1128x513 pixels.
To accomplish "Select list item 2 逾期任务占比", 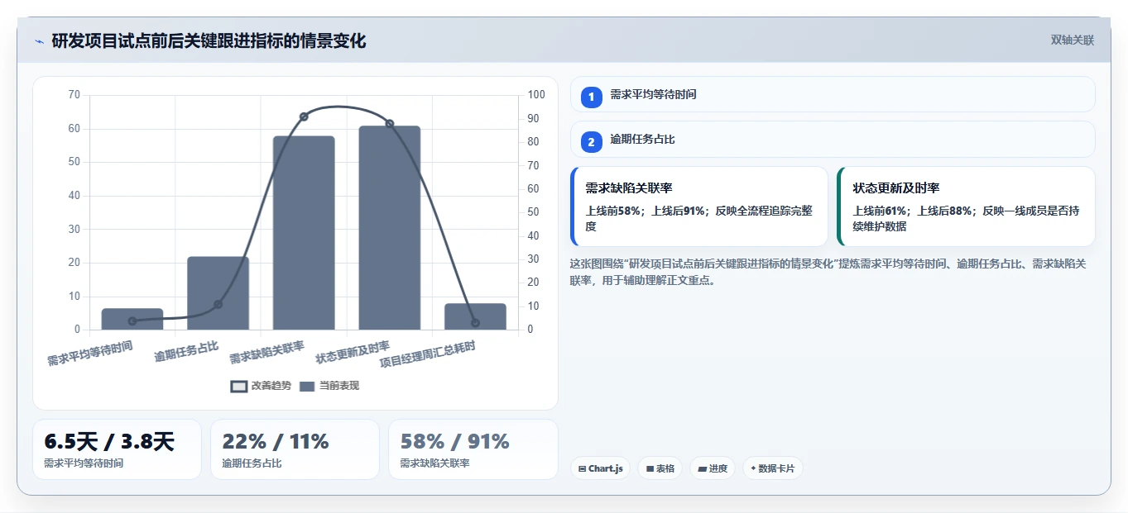I will click(x=833, y=140).
